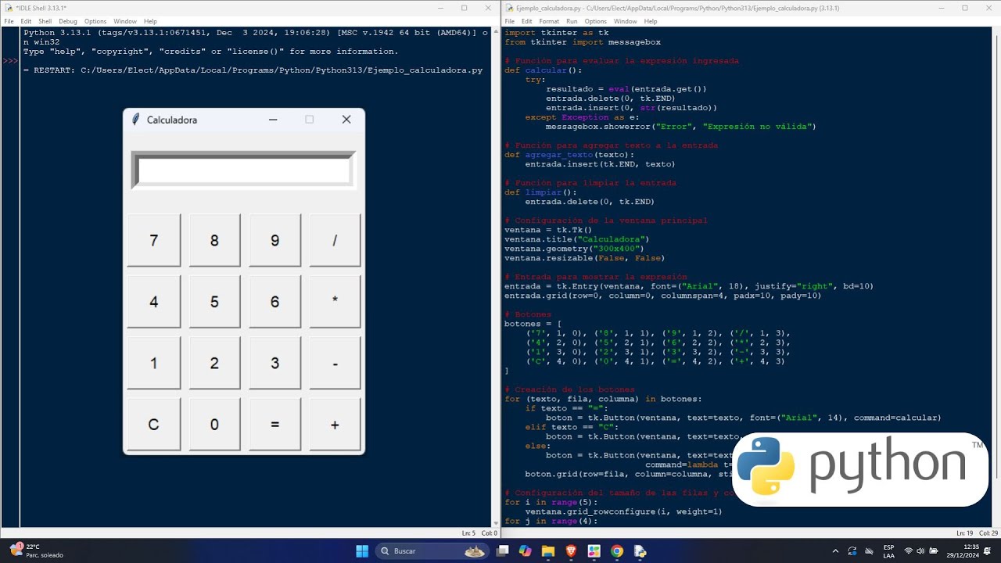Click the 'Ln: 5' status in IDLE Shell
The height and width of the screenshot is (563, 1001).
[468, 533]
